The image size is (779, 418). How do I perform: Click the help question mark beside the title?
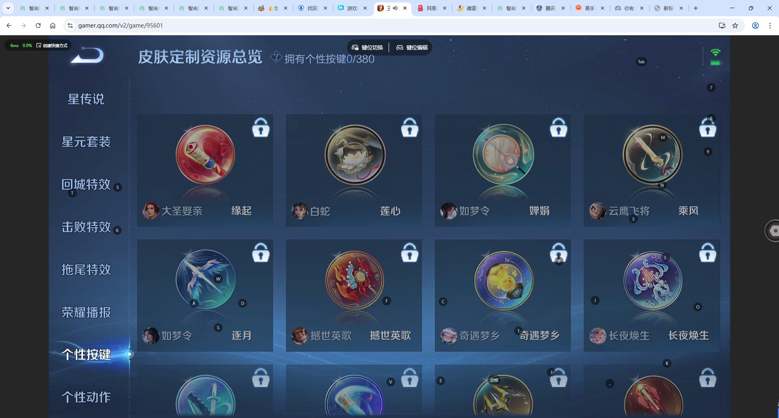[276, 57]
